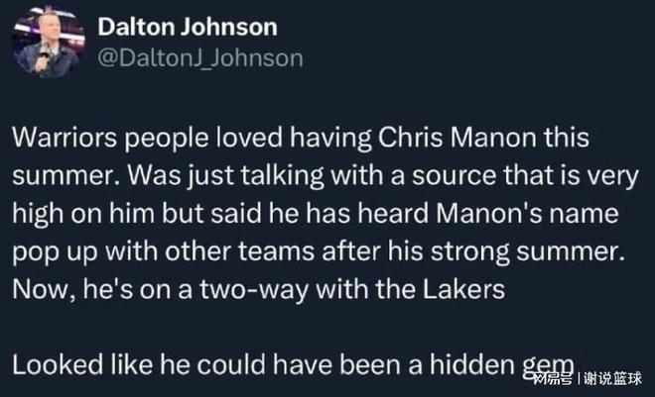Open Dalton Johnson's profile avatar photo

coord(49,42)
